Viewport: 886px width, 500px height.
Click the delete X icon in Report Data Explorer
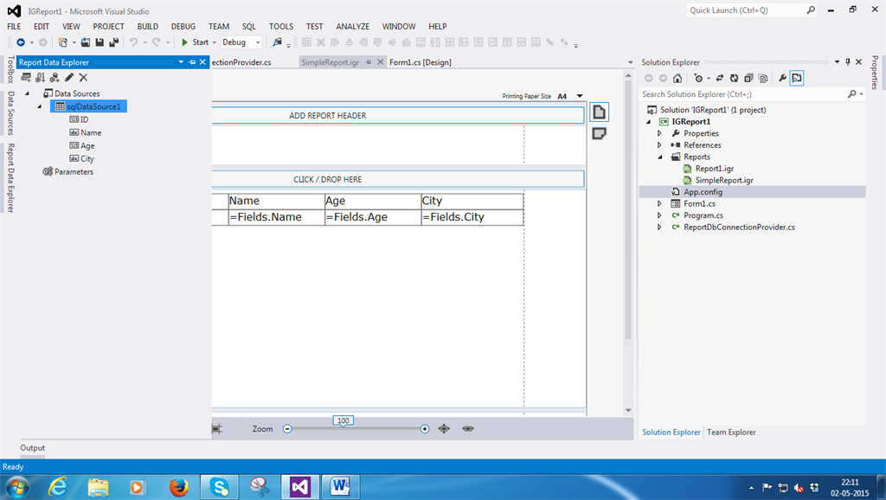coord(83,78)
